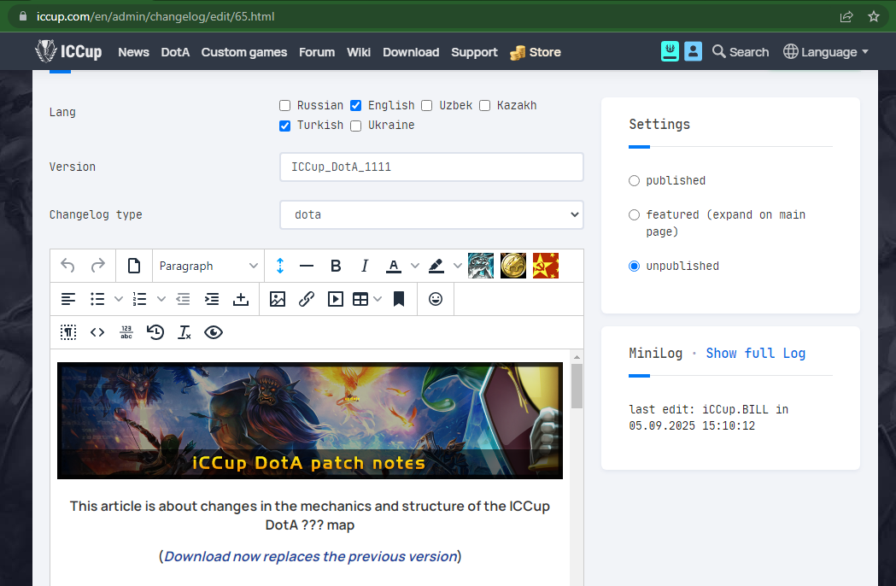The height and width of the screenshot is (586, 896).
Task: Open the News menu
Action: click(x=134, y=52)
